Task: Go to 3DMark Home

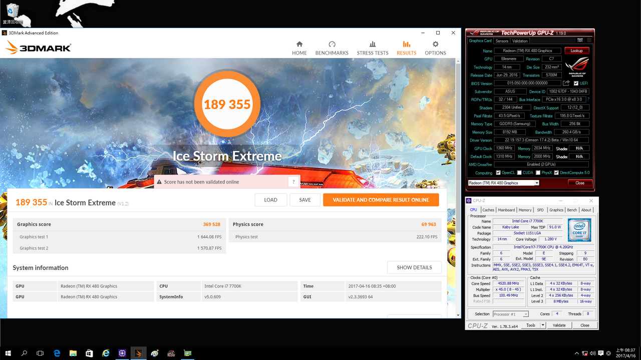Action: click(299, 48)
